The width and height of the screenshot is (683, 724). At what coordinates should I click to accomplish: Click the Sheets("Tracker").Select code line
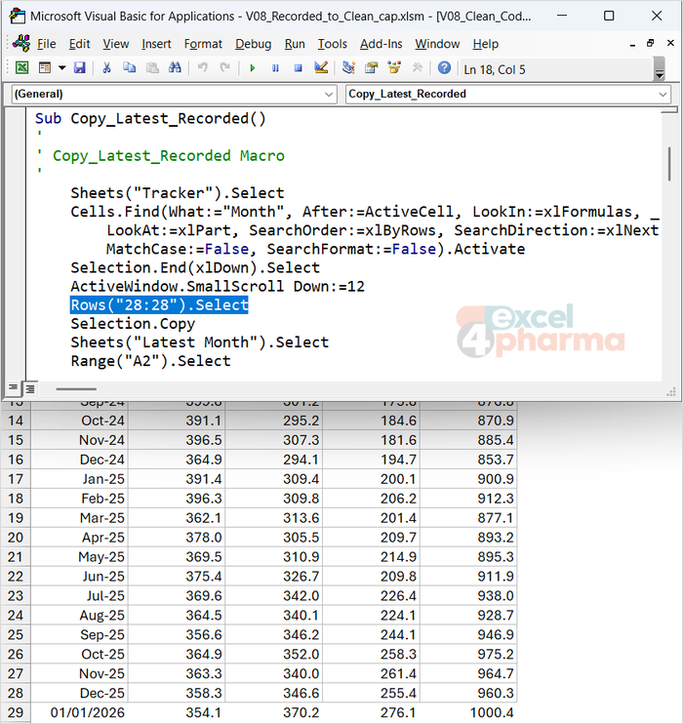(x=178, y=193)
